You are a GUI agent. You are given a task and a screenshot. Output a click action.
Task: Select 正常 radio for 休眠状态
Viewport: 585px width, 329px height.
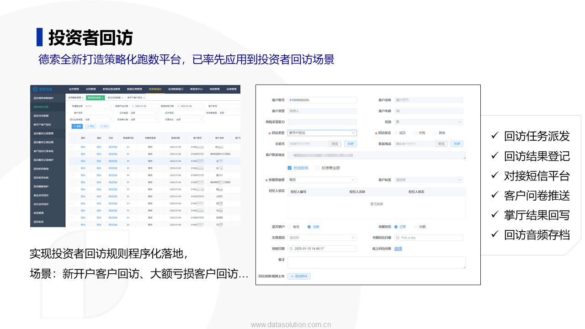point(396,227)
